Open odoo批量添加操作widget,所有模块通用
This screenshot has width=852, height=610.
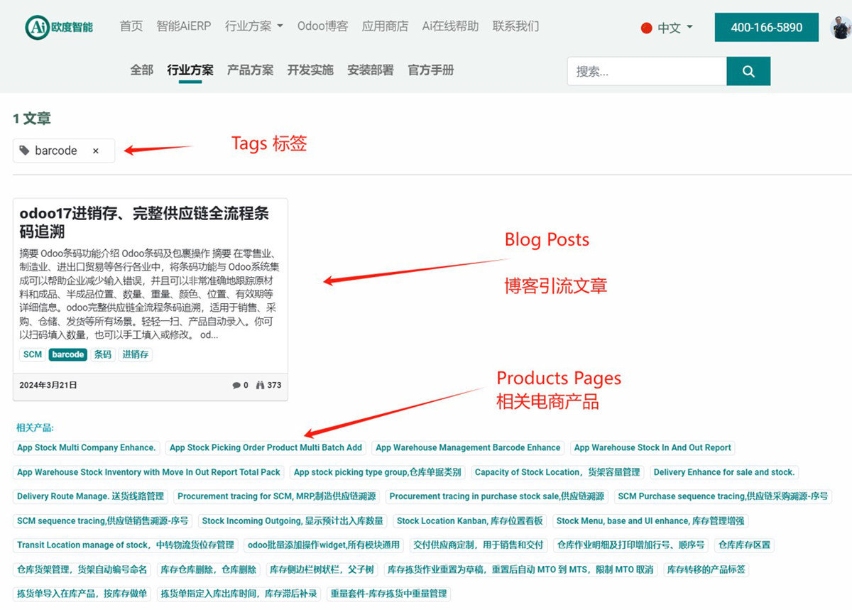[324, 545]
